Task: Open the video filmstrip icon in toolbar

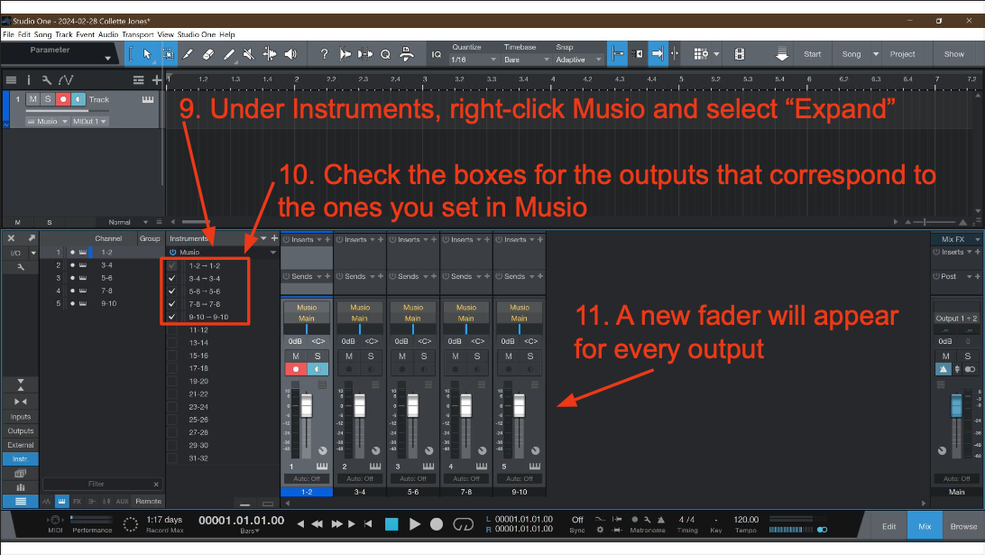Action: [x=740, y=54]
